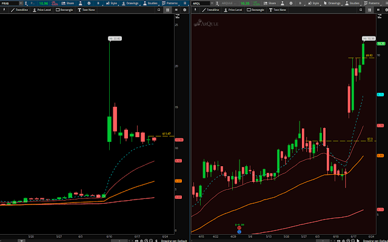This screenshot has width=388, height=242.
Task: Expand the left chart's right-side panel arrow
Action: click(178, 16)
